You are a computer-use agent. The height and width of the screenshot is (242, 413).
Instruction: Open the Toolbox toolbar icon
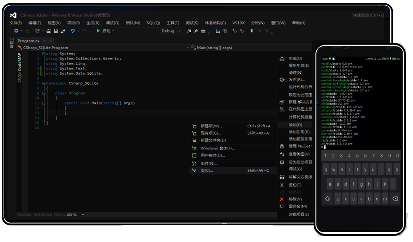coord(203,31)
